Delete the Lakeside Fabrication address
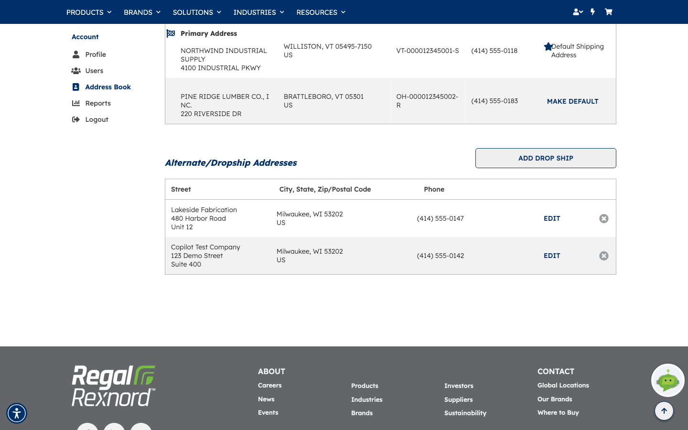Viewport: 688px width, 430px height. coord(604,218)
